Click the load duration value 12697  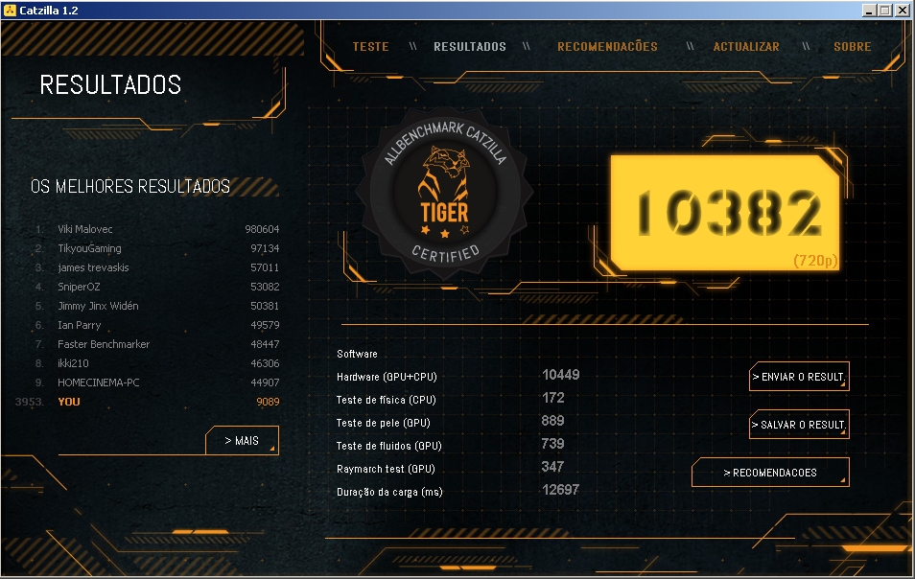tap(561, 490)
